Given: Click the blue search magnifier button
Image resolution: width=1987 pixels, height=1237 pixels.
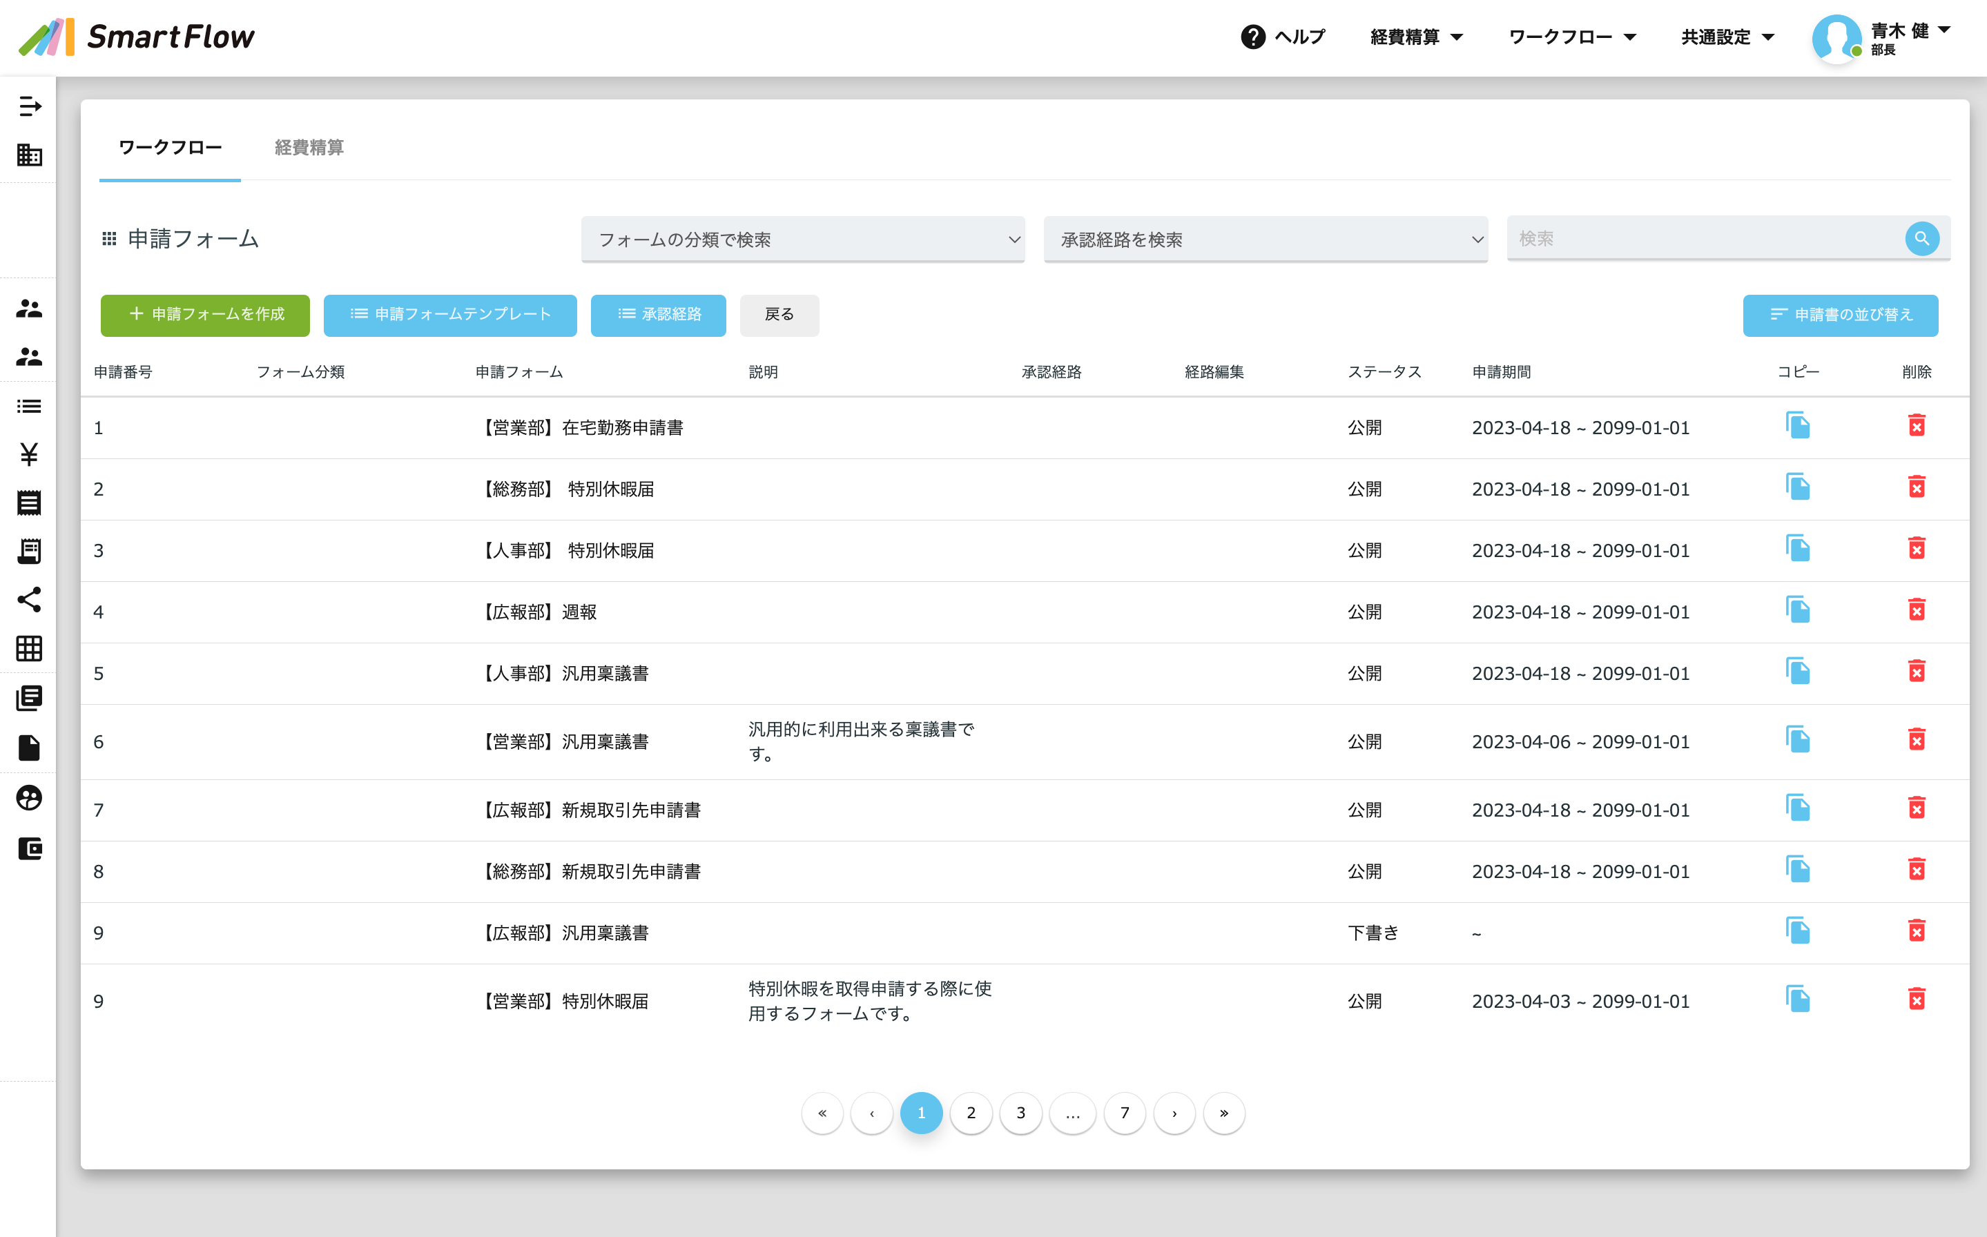Looking at the screenshot, I should click(x=1921, y=239).
